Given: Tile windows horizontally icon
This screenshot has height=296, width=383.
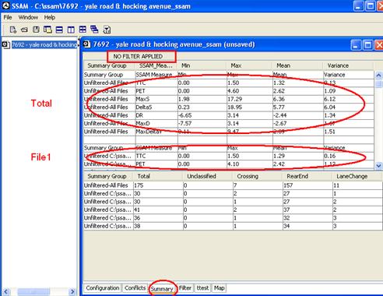Looking at the screenshot, I should 59,30.
